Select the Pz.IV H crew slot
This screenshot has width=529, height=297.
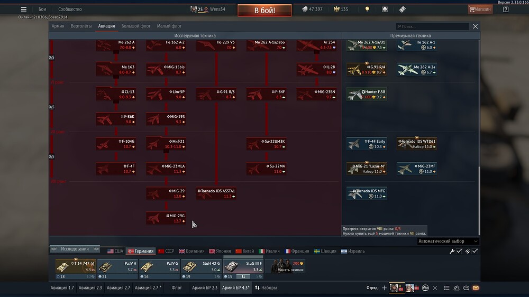tap(117, 268)
